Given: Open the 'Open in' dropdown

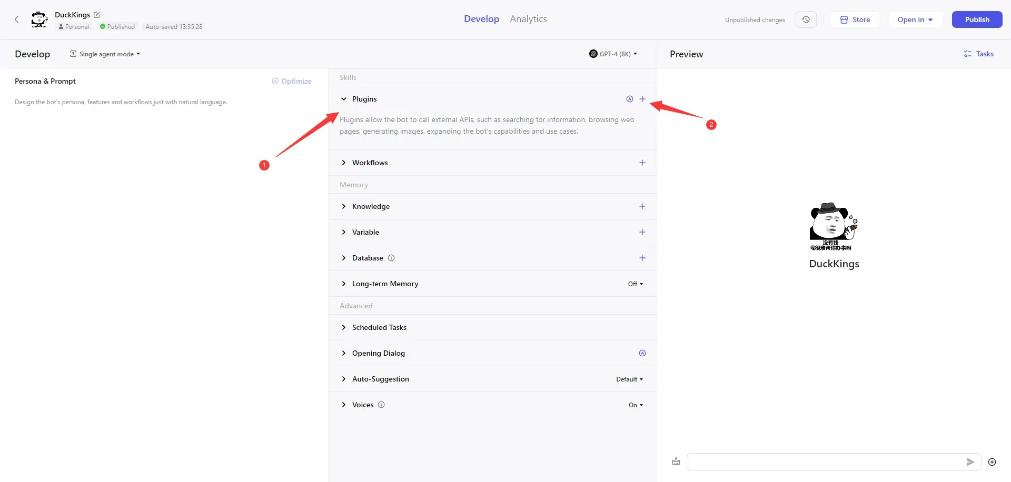Looking at the screenshot, I should tap(916, 19).
